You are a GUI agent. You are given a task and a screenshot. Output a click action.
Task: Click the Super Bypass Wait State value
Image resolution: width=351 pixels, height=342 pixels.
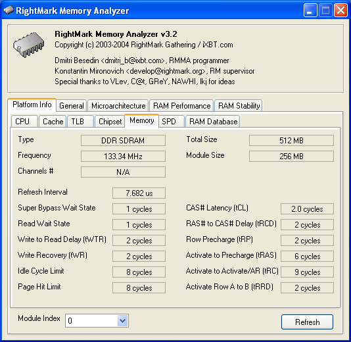tap(139, 209)
